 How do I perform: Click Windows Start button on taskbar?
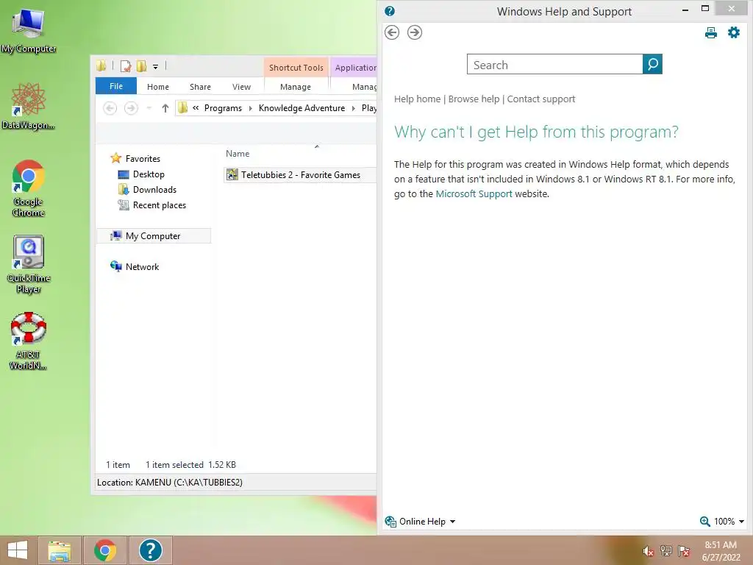click(x=18, y=550)
